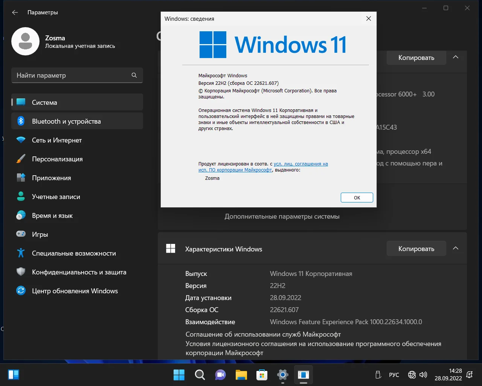
Task: Open the volume speaker tray icon
Action: (x=423, y=375)
